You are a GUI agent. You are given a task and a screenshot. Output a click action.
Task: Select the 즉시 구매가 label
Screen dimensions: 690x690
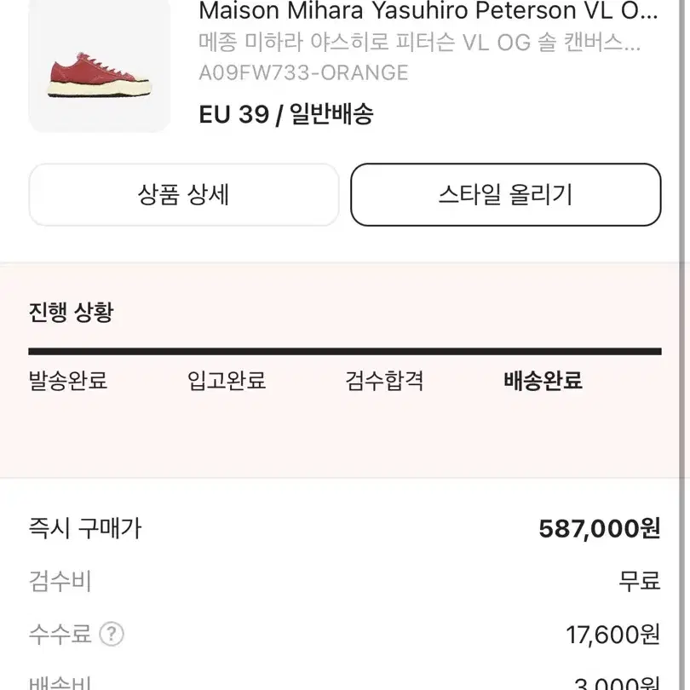pyautogui.click(x=85, y=528)
